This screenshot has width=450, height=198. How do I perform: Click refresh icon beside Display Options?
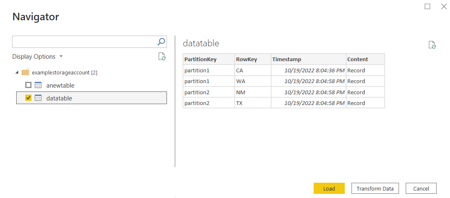pyautogui.click(x=162, y=57)
